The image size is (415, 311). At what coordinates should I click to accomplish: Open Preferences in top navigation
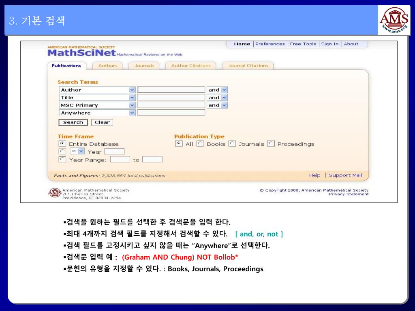[x=270, y=44]
